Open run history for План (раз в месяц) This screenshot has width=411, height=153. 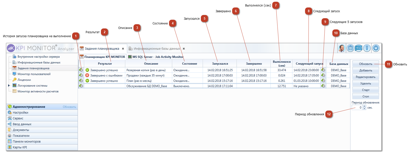[81, 80]
